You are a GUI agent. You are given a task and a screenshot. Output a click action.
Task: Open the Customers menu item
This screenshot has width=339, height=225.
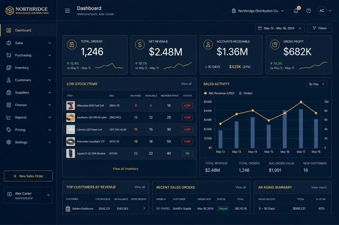28,80
